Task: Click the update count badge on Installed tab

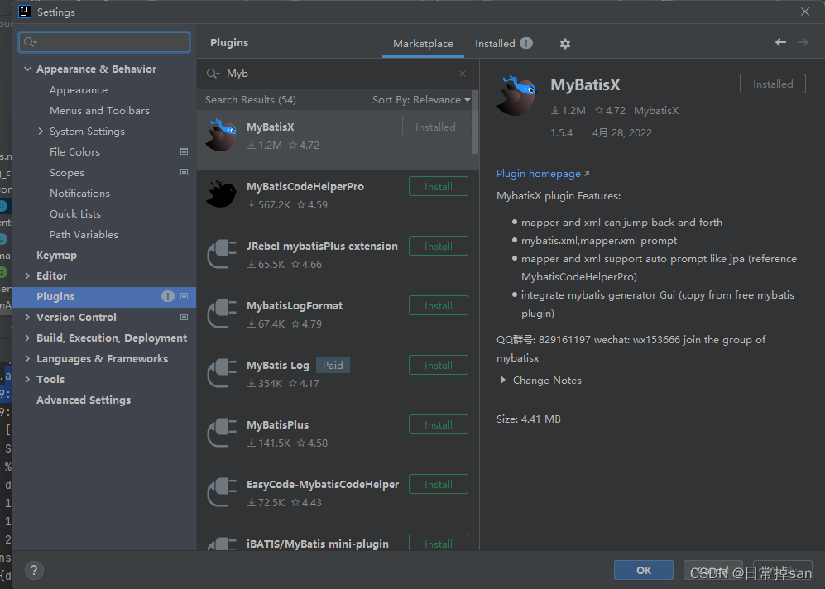Action: point(526,43)
